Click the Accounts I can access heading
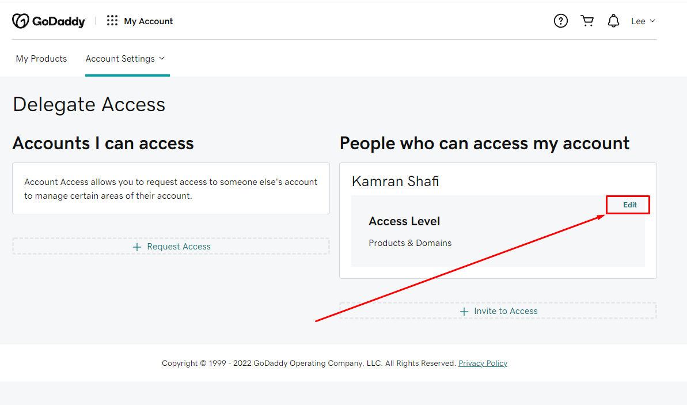The width and height of the screenshot is (687, 405). click(103, 143)
